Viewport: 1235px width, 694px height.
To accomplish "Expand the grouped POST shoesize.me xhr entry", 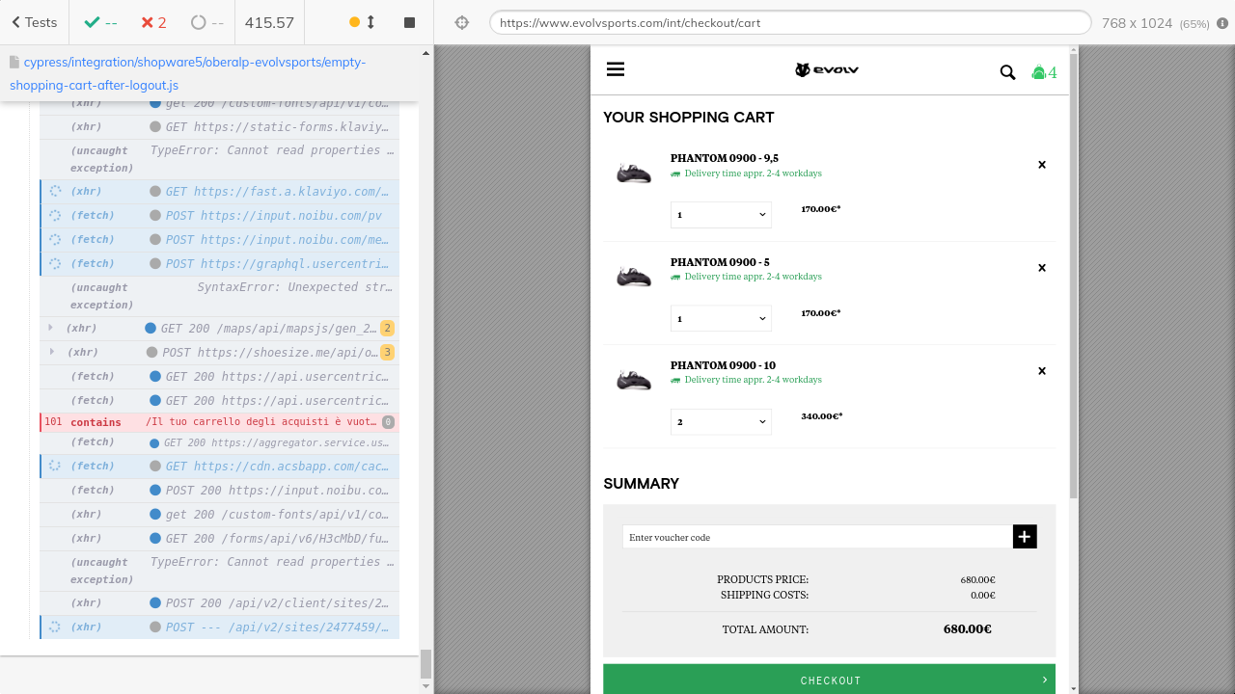I will pyautogui.click(x=51, y=352).
